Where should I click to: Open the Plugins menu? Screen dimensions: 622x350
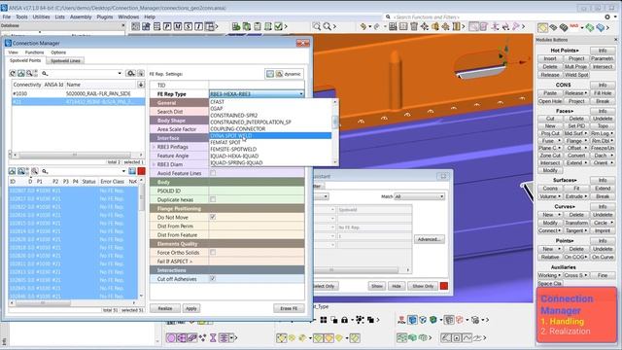105,17
